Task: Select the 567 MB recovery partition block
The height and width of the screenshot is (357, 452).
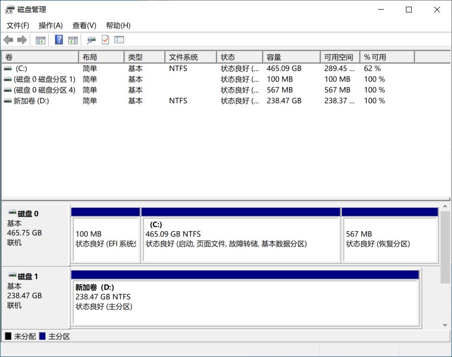Action: [389, 239]
